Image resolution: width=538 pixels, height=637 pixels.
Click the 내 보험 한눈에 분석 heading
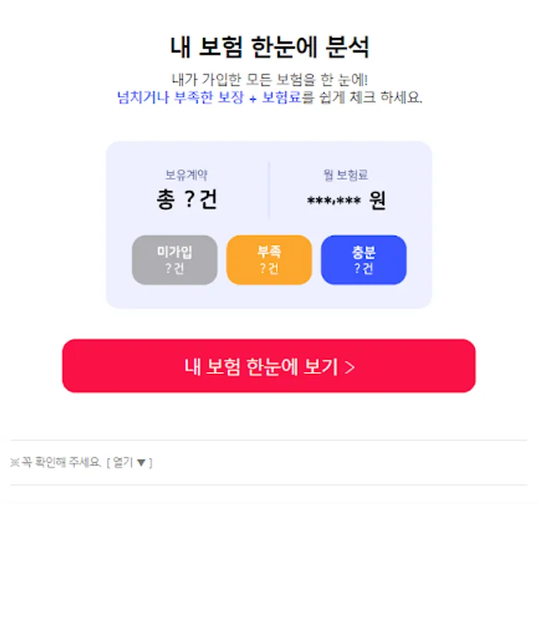[x=269, y=47]
